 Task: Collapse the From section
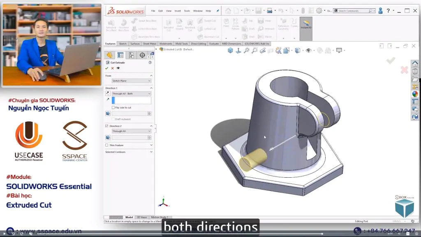coord(151,76)
